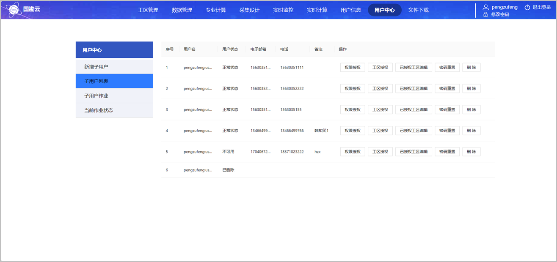Click 权限授权 for hzx row
Viewport: 557px width, 262px height.
[x=353, y=152]
